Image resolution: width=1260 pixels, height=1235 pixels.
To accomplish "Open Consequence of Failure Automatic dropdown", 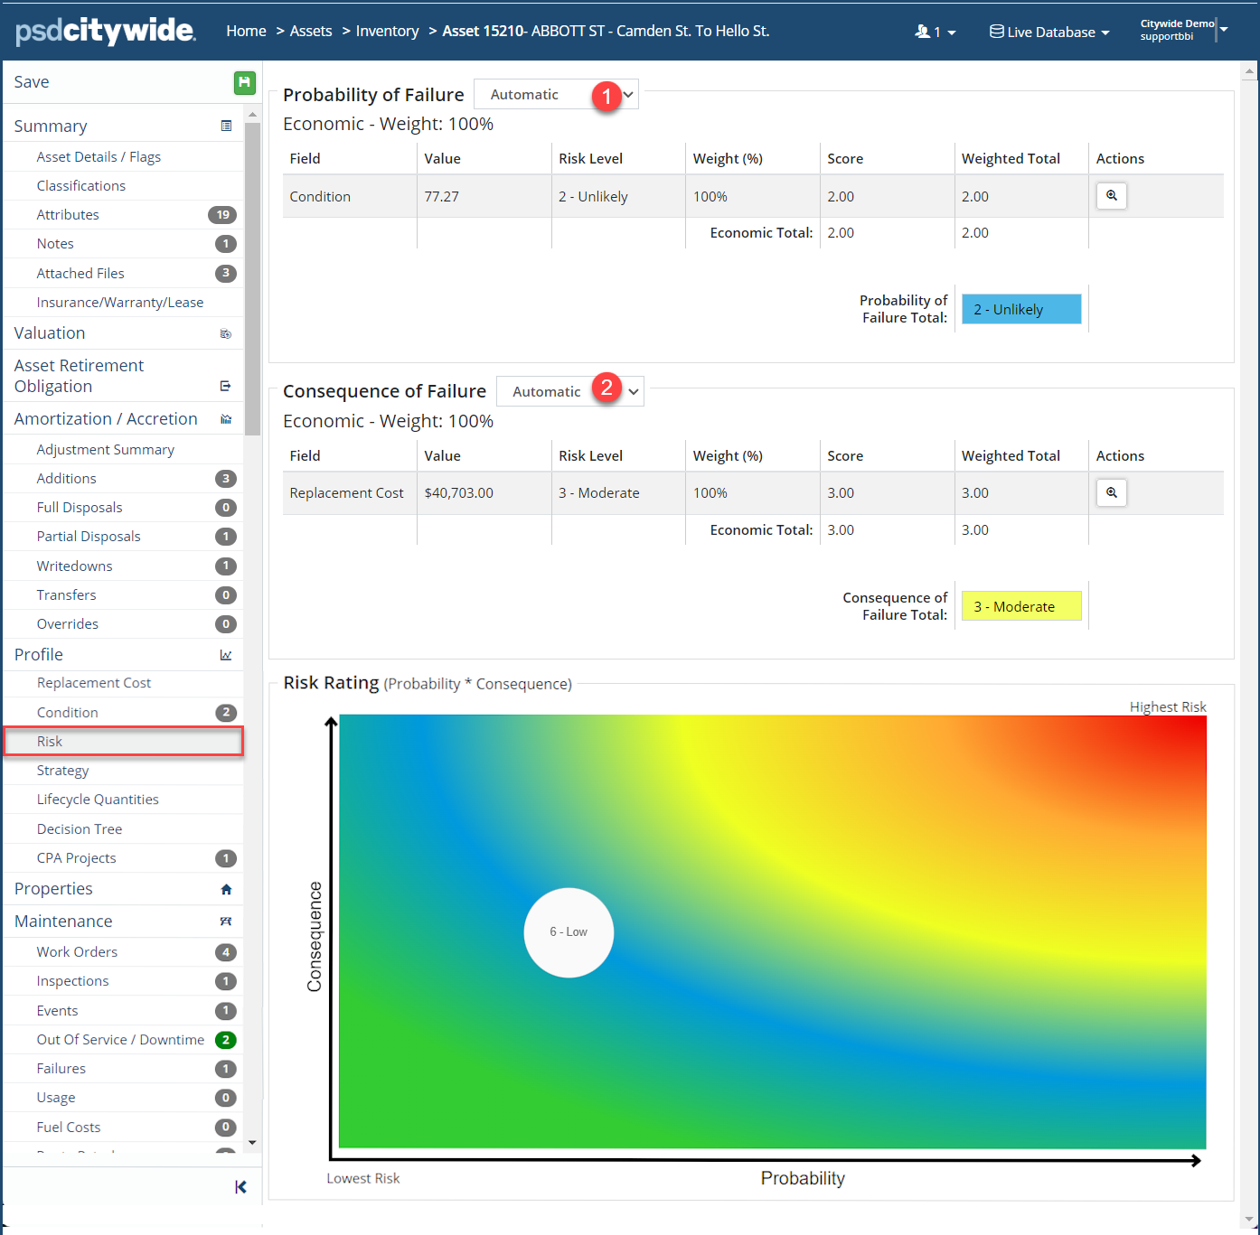I will click(569, 392).
